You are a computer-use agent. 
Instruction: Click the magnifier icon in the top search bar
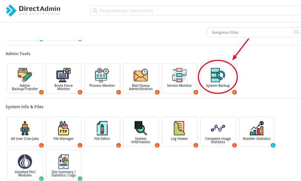pos(95,11)
